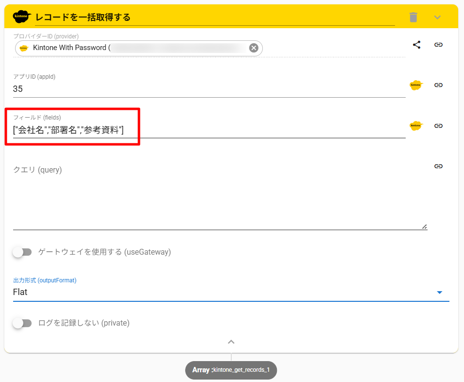
Task: Click the link icon in provider row
Action: (438, 45)
